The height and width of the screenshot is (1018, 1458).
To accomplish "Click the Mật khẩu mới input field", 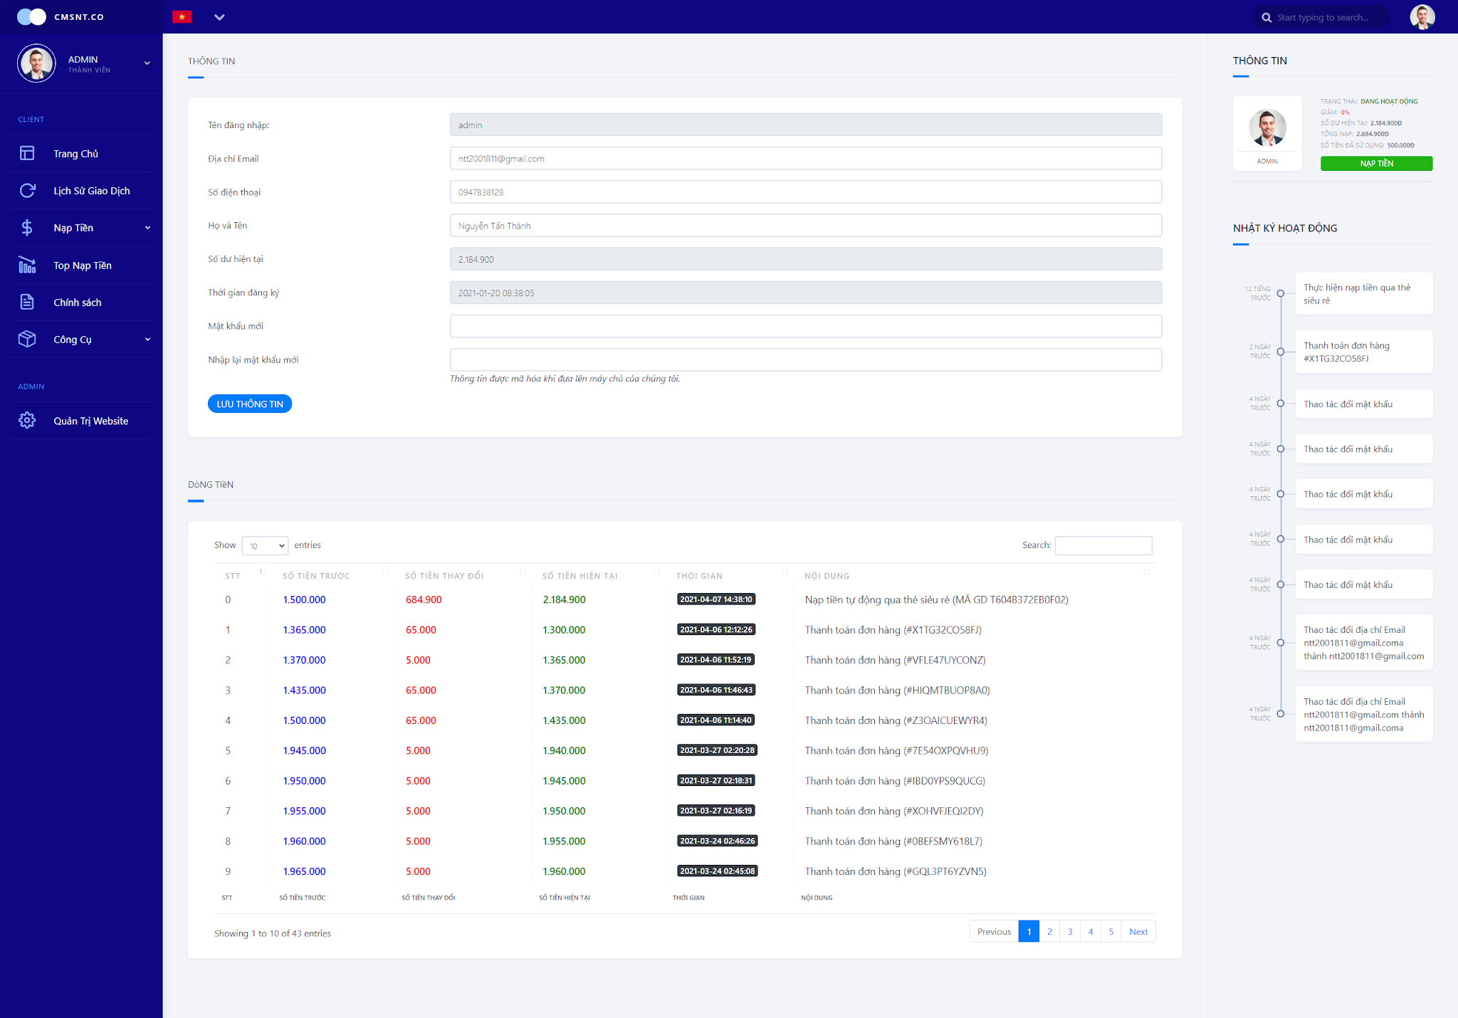I will (x=805, y=326).
